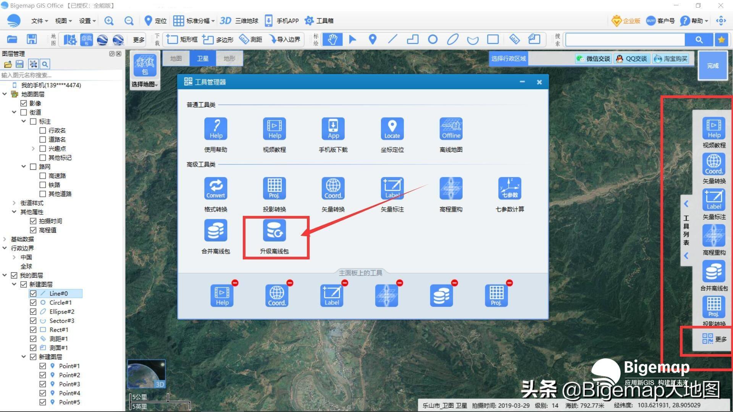
Task: Click the 离线地图 Offline map icon
Action: [x=451, y=129]
